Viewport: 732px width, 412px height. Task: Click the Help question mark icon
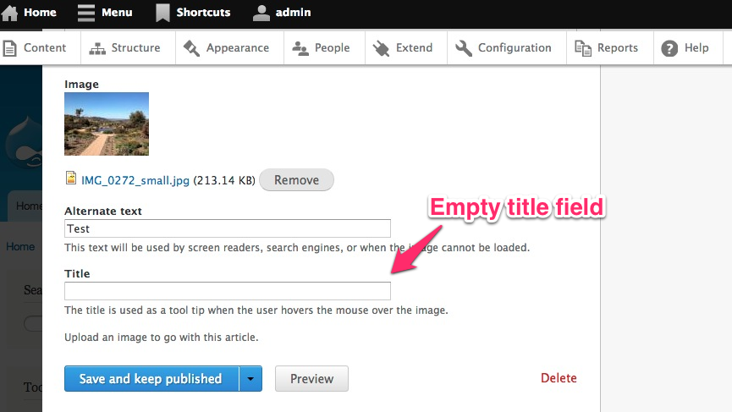(x=669, y=48)
